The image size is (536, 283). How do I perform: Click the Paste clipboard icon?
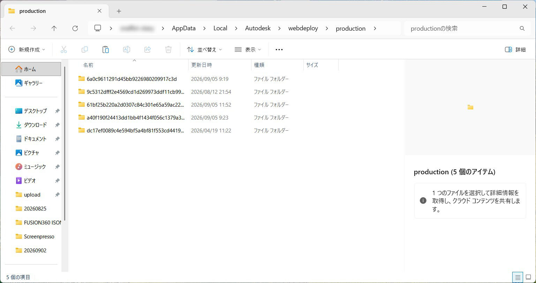coord(106,49)
